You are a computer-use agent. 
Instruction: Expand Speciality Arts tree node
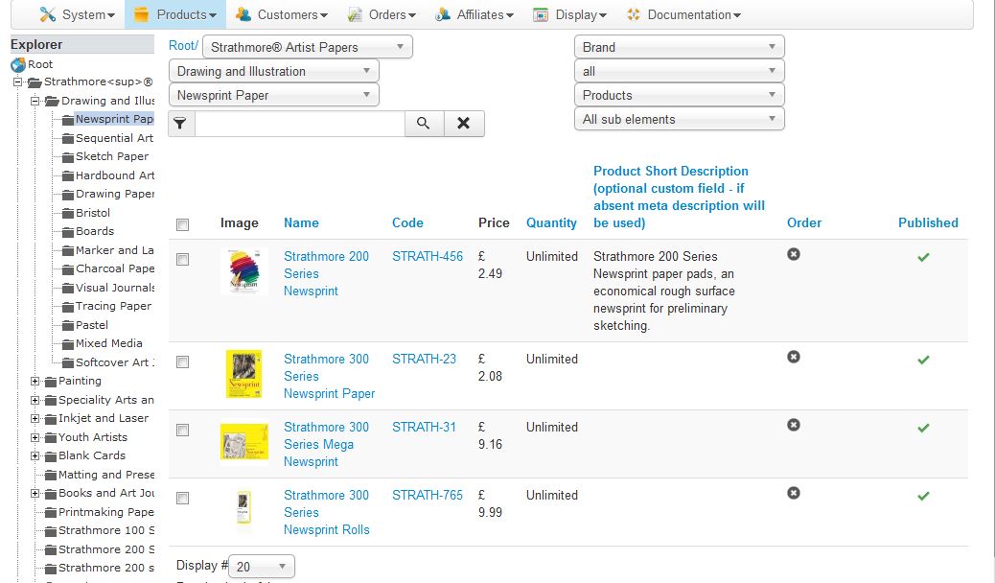[x=35, y=400]
